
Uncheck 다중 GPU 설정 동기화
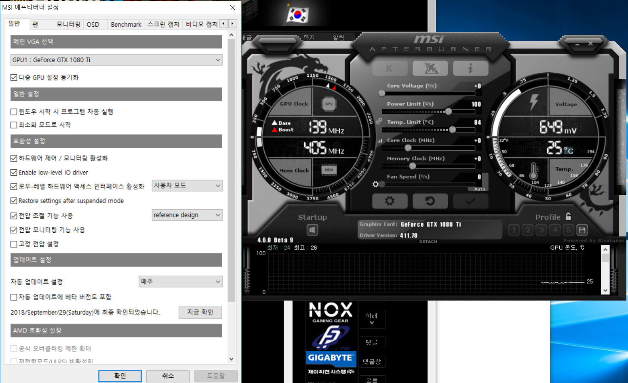coord(13,77)
